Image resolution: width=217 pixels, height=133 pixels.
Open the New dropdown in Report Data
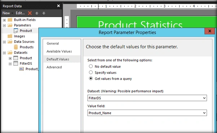tap(8, 13)
